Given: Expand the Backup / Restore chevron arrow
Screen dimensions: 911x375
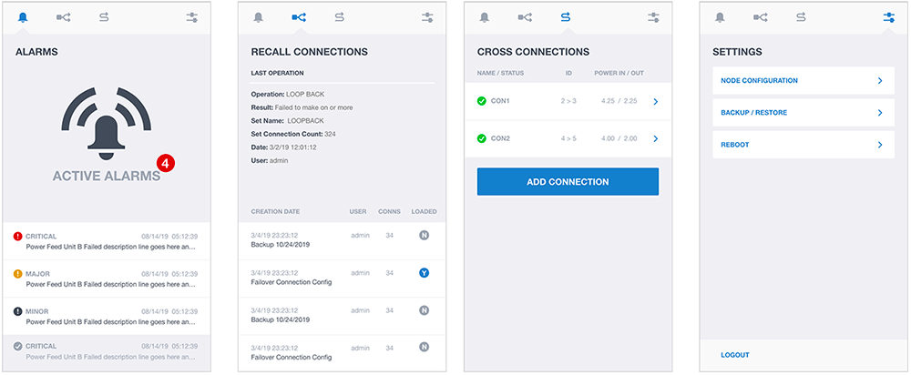Looking at the screenshot, I should coord(879,113).
